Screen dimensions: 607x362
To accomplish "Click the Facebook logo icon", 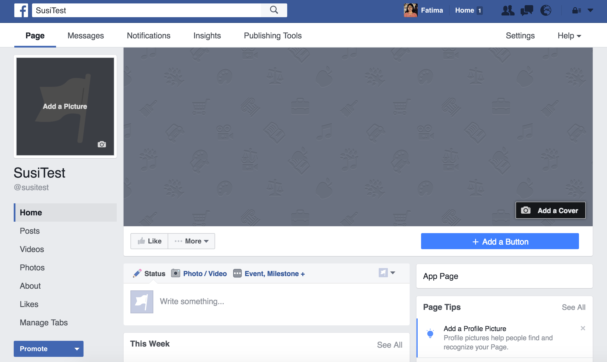I will click(x=21, y=10).
